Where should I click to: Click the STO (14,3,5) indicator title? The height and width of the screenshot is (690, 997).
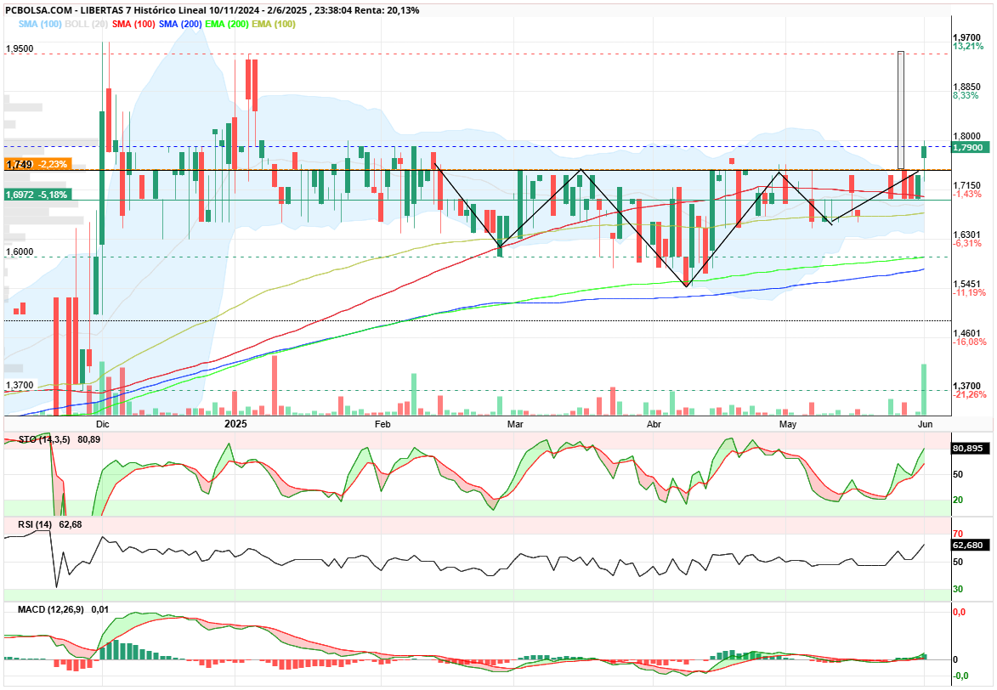44,439
